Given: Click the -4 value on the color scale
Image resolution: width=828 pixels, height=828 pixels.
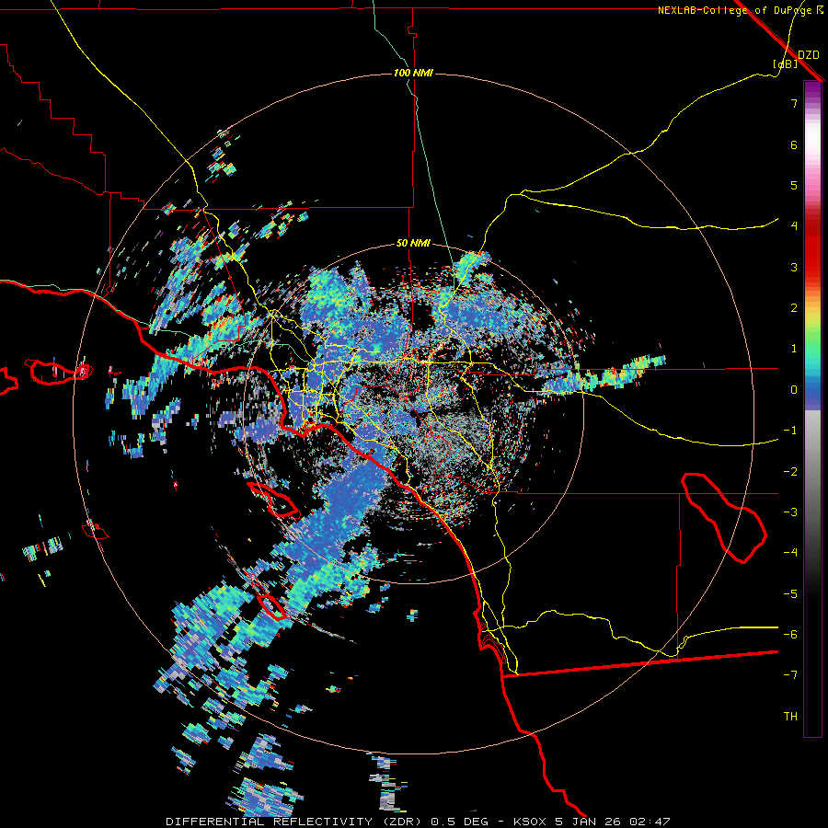Looking at the screenshot, I should pos(790,553).
